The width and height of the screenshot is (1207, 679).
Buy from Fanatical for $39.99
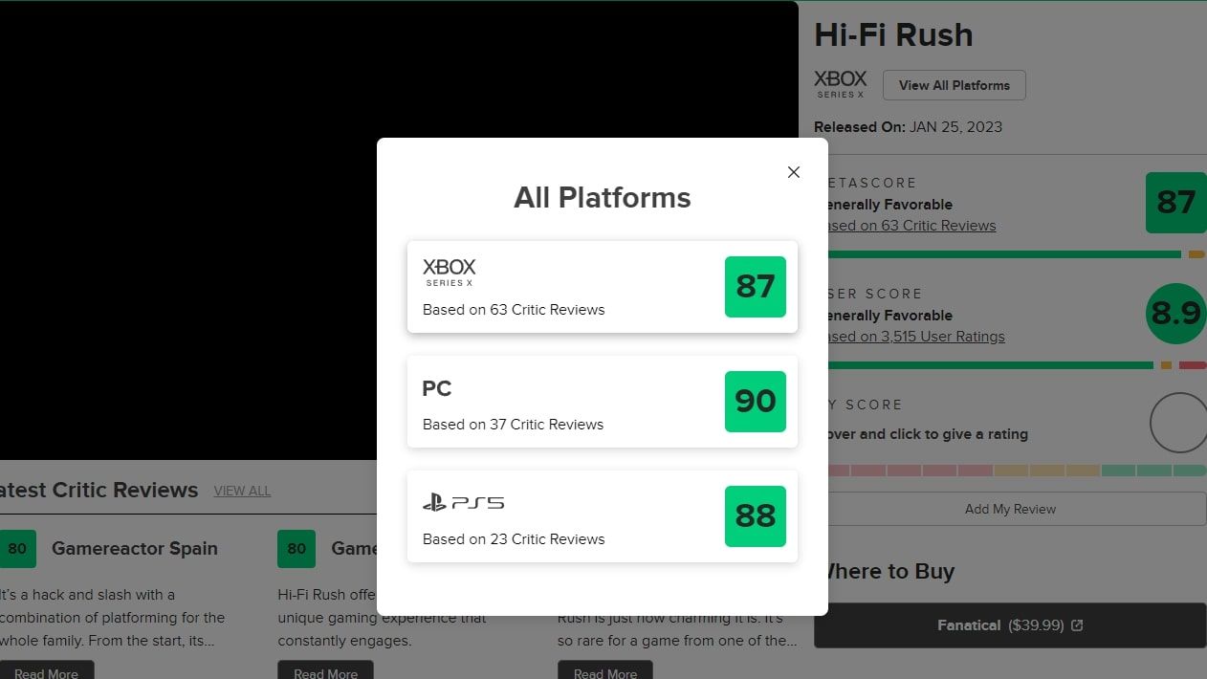[x=1010, y=625]
